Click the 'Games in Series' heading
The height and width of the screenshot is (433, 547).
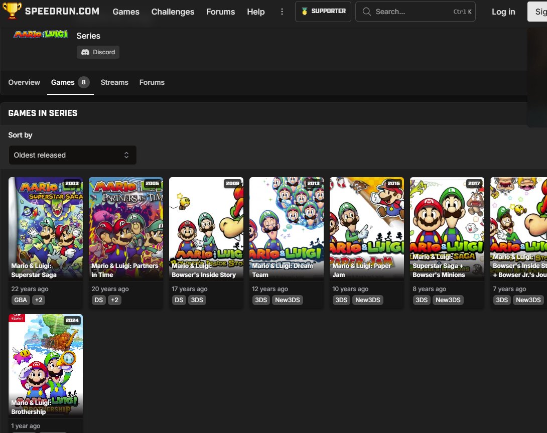pyautogui.click(x=43, y=113)
